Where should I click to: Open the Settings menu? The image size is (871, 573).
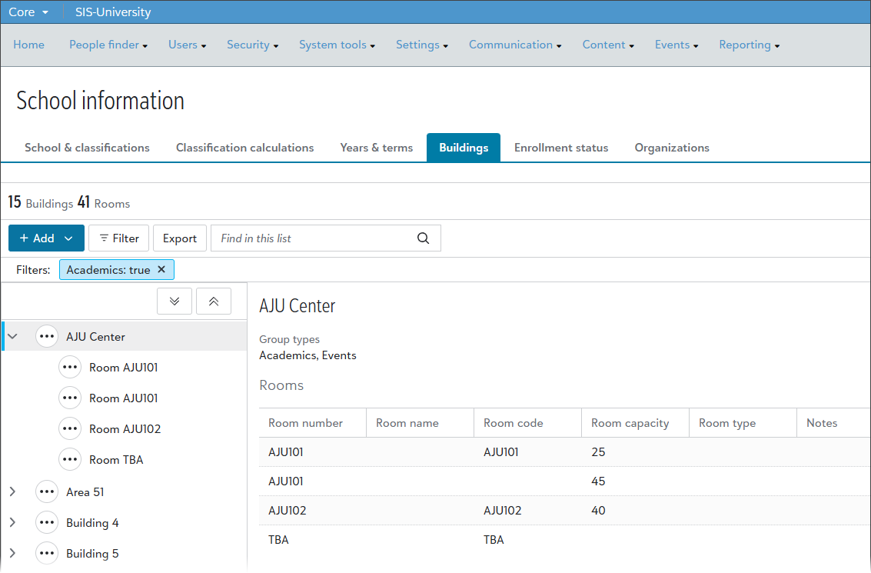[422, 45]
